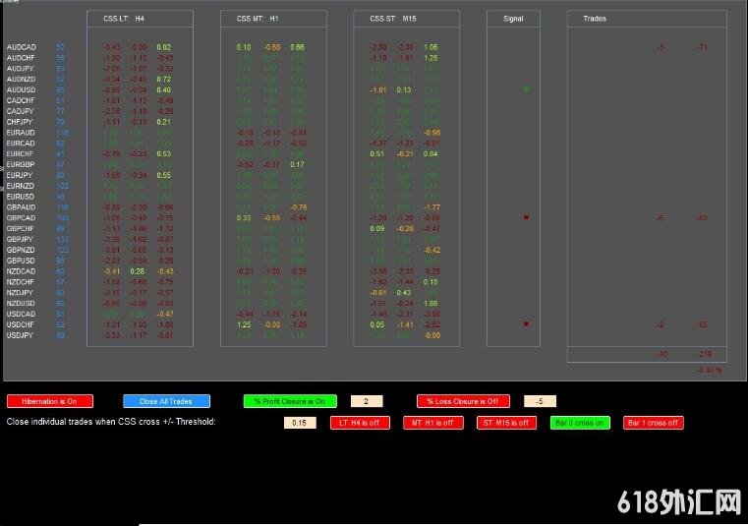Image resolution: width=748 pixels, height=526 pixels.
Task: Select the NZDUSD pair row label
Action: (x=21, y=303)
